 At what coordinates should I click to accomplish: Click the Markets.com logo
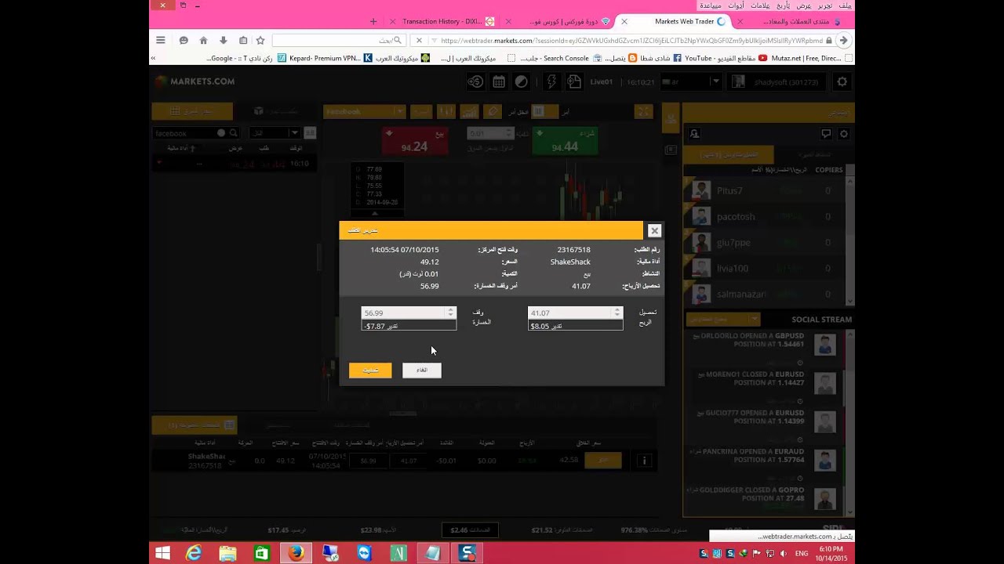(x=194, y=81)
